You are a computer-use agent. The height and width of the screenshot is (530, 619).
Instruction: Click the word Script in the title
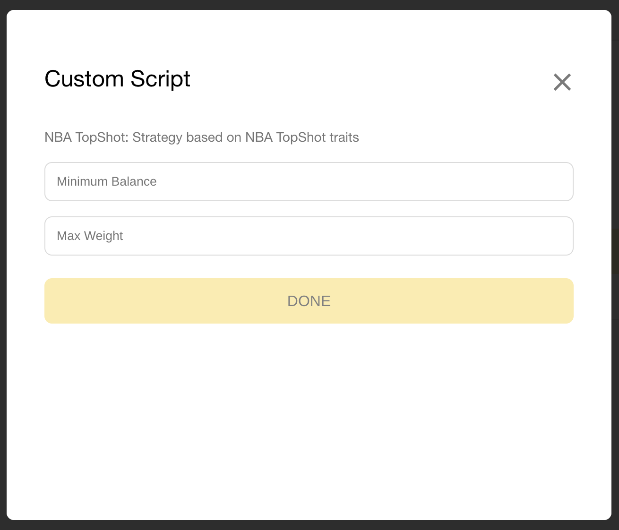tap(161, 79)
